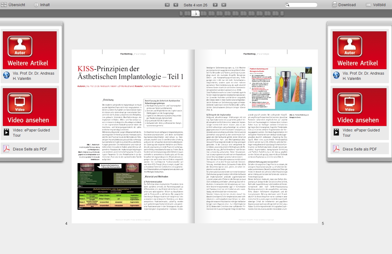Open final page 26 thumbnail in strip
The width and height of the screenshot is (392, 254).
pyautogui.click(x=282, y=14)
